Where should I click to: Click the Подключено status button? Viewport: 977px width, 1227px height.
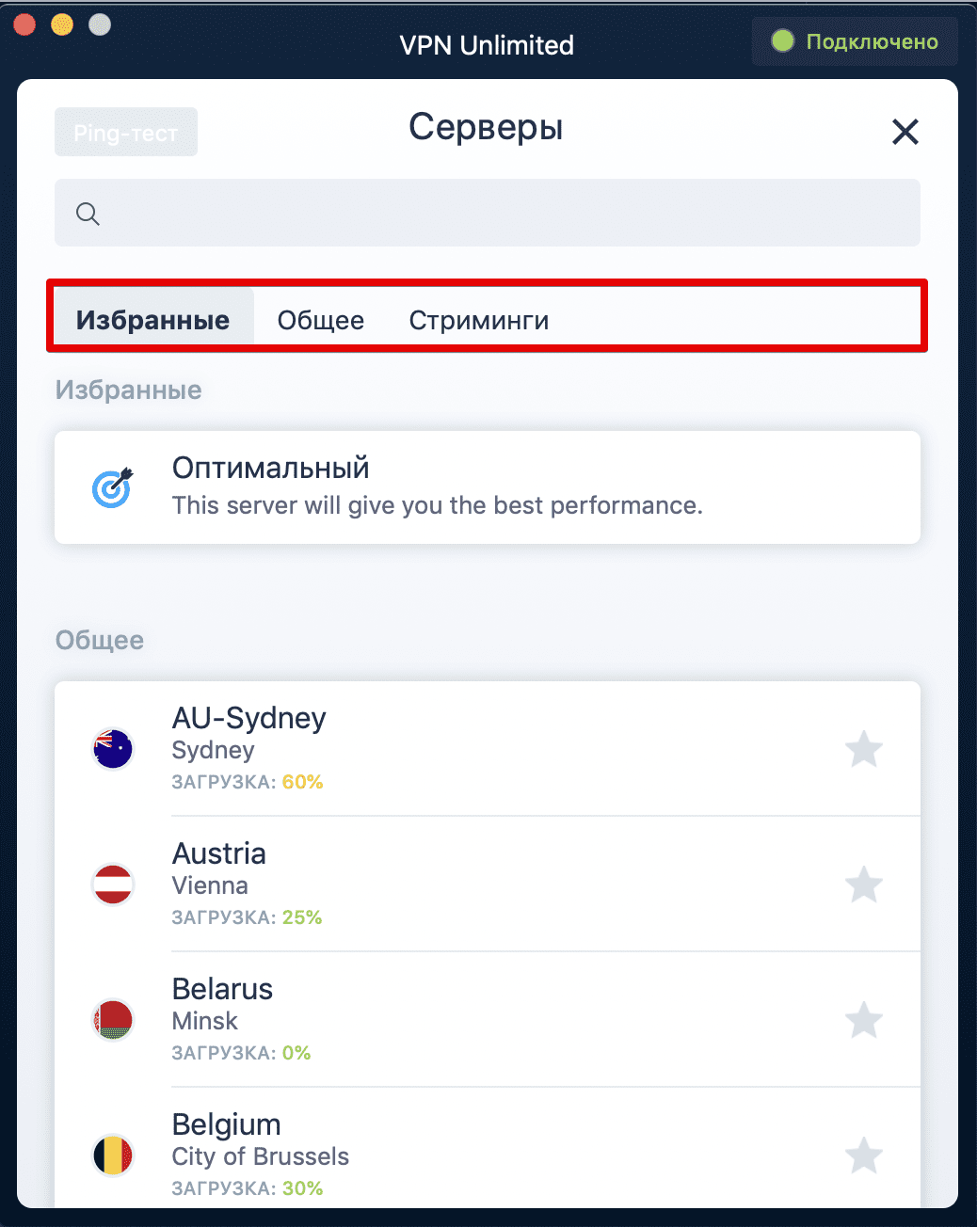(x=852, y=41)
